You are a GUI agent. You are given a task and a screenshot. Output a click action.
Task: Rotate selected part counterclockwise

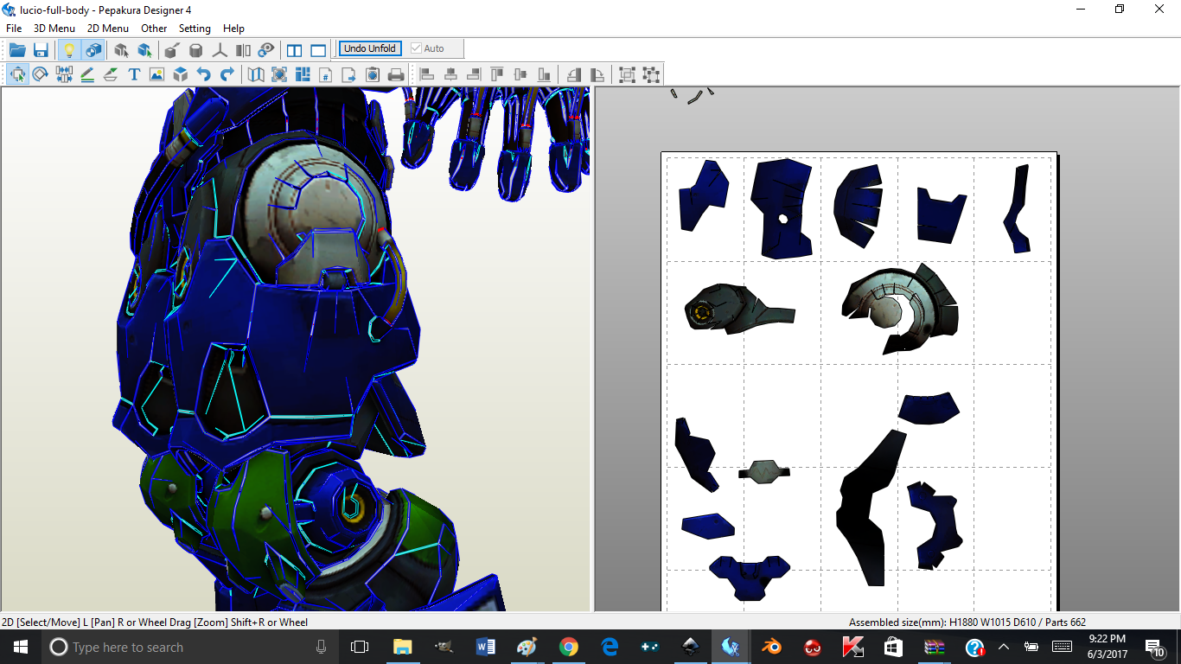(x=573, y=74)
